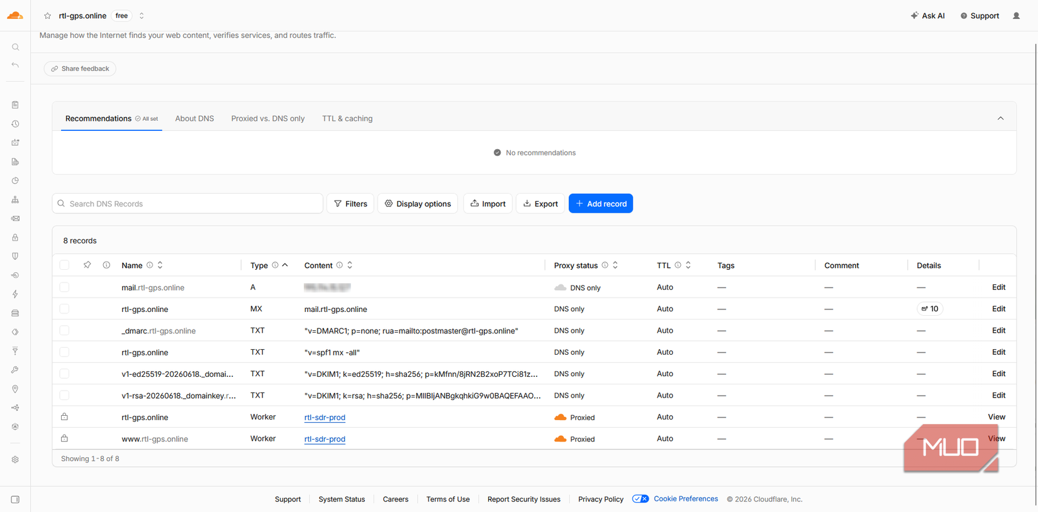Open Ask AI in top bar

(927, 16)
